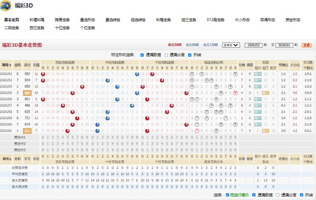This screenshot has width=316, height=200.
Task: Click 福彩3D基本走势图 heading
Action: pyautogui.click(x=22, y=45)
